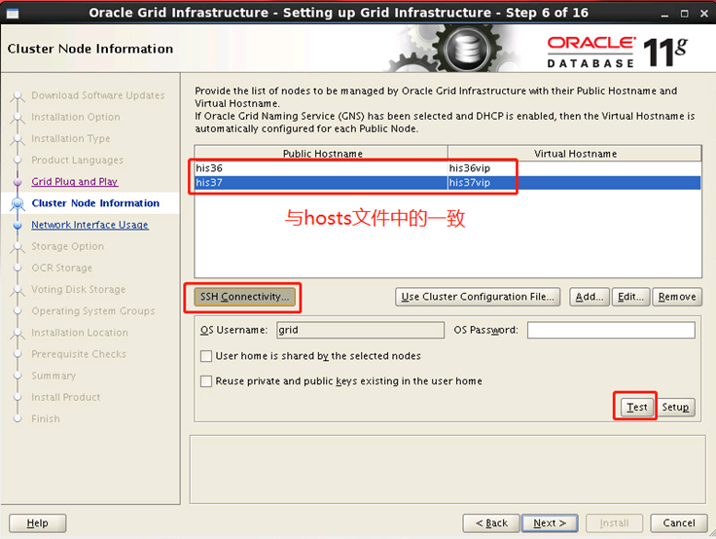The width and height of the screenshot is (716, 539).
Task: Click the window menu icon in title bar
Action: pos(13,14)
